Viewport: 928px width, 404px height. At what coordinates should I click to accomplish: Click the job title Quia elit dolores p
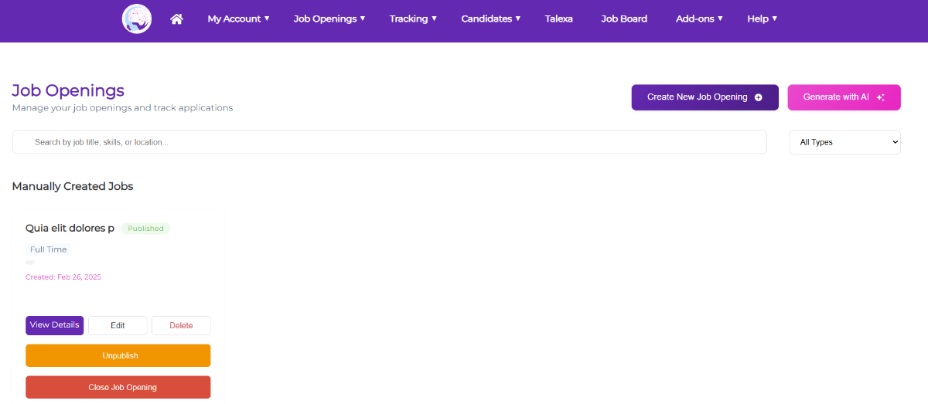70,228
